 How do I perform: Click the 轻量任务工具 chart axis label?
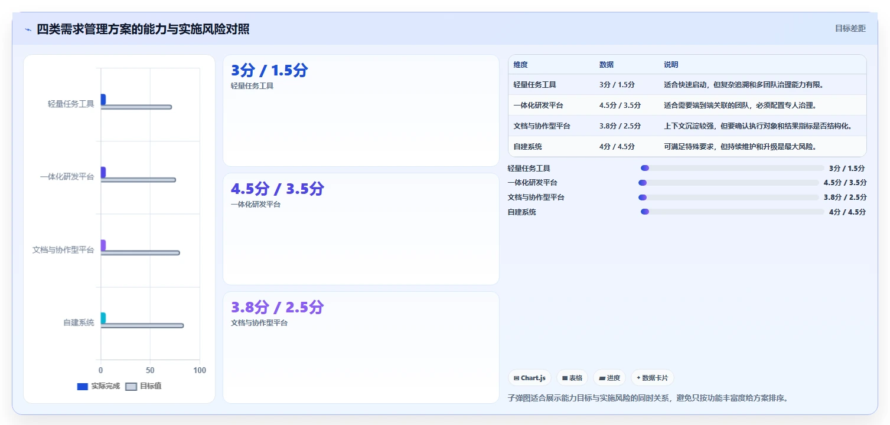coord(71,104)
